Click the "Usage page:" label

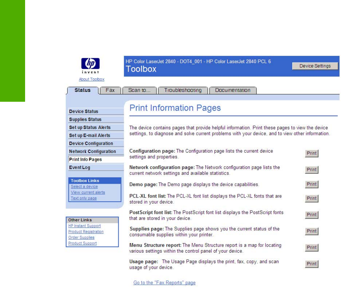click(x=143, y=261)
